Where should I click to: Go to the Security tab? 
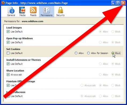tap(61, 12)
